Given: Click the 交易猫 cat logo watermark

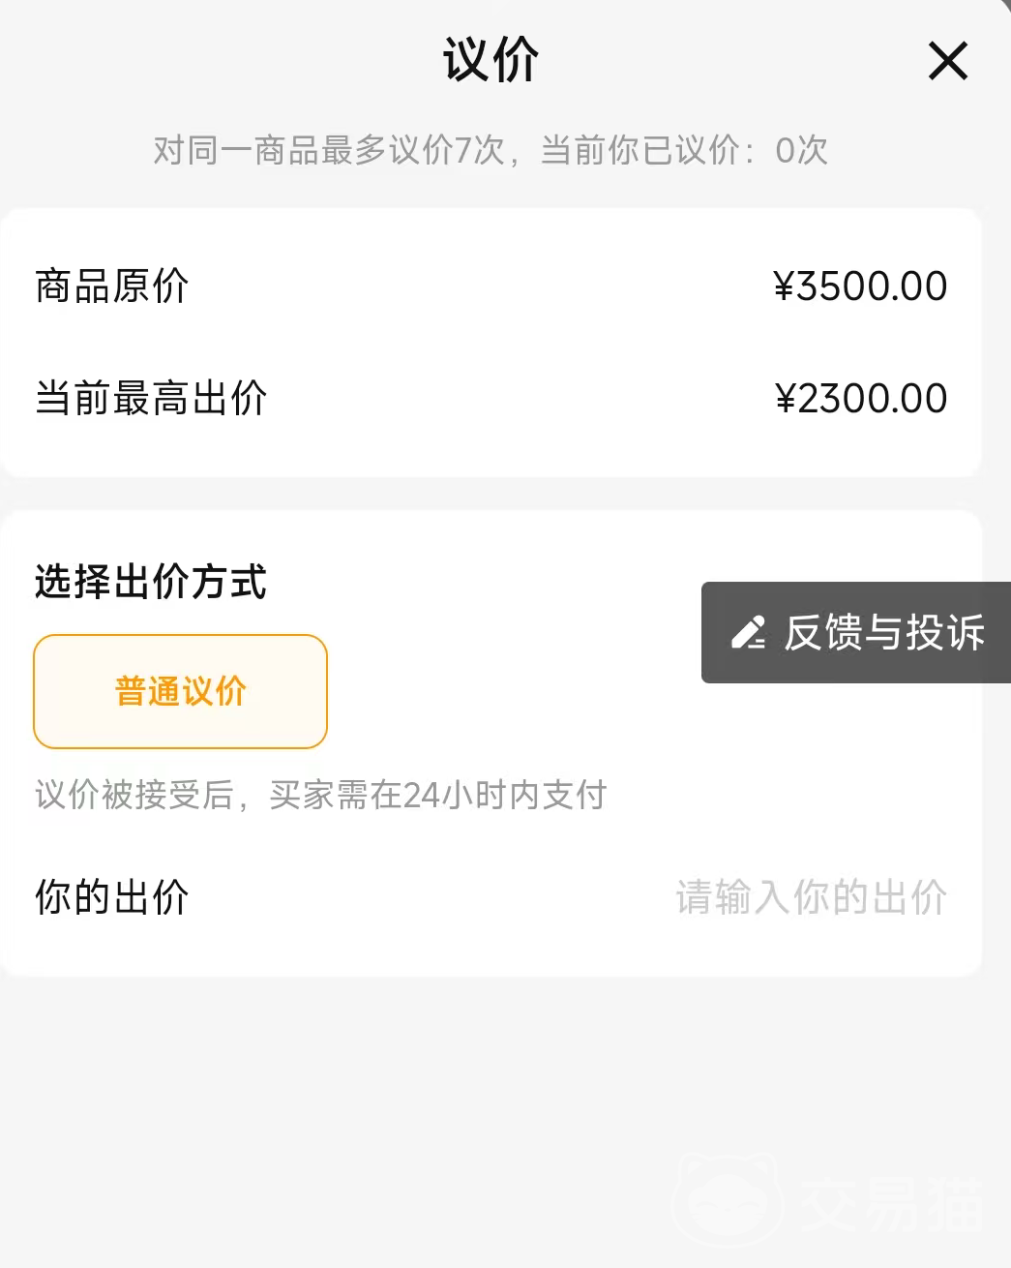Looking at the screenshot, I should coord(728,1200).
